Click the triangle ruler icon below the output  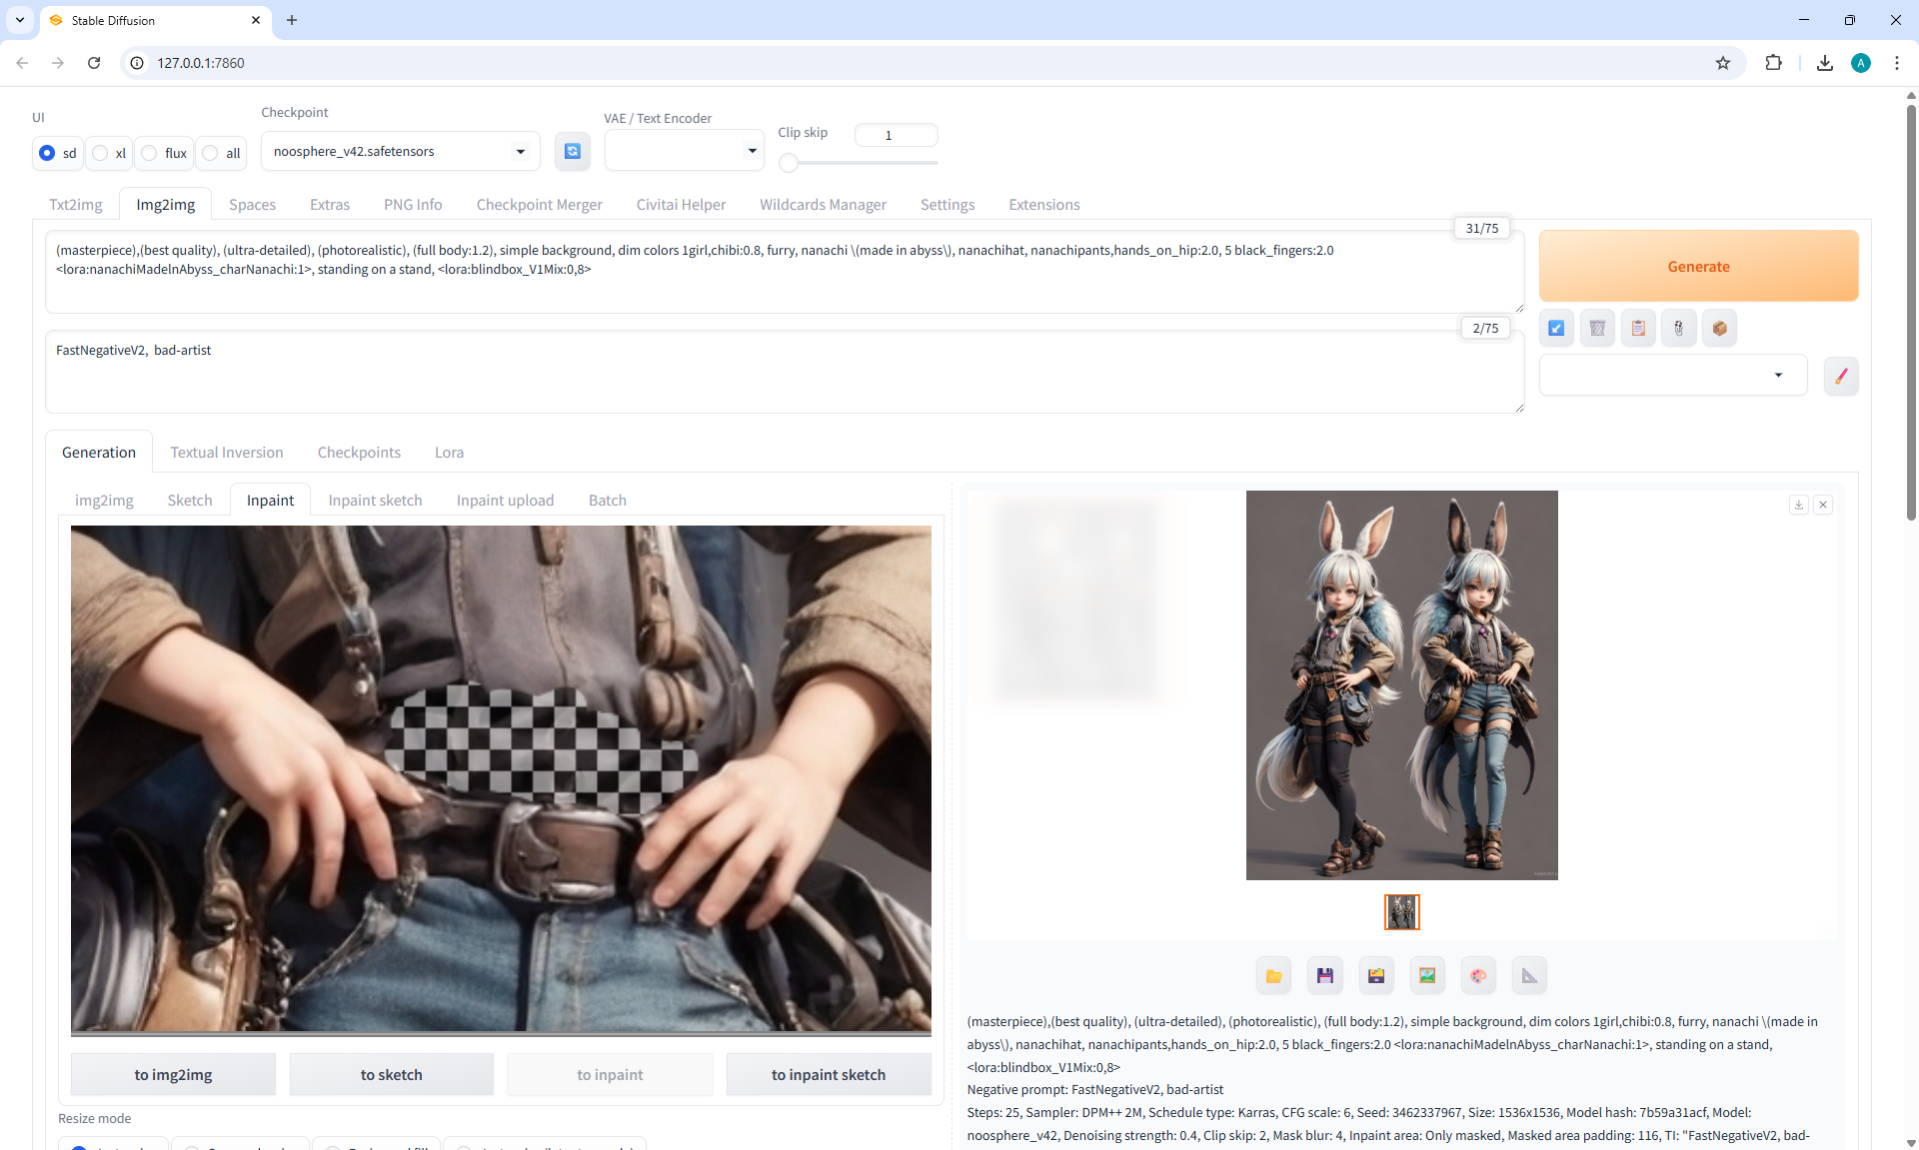click(1529, 976)
